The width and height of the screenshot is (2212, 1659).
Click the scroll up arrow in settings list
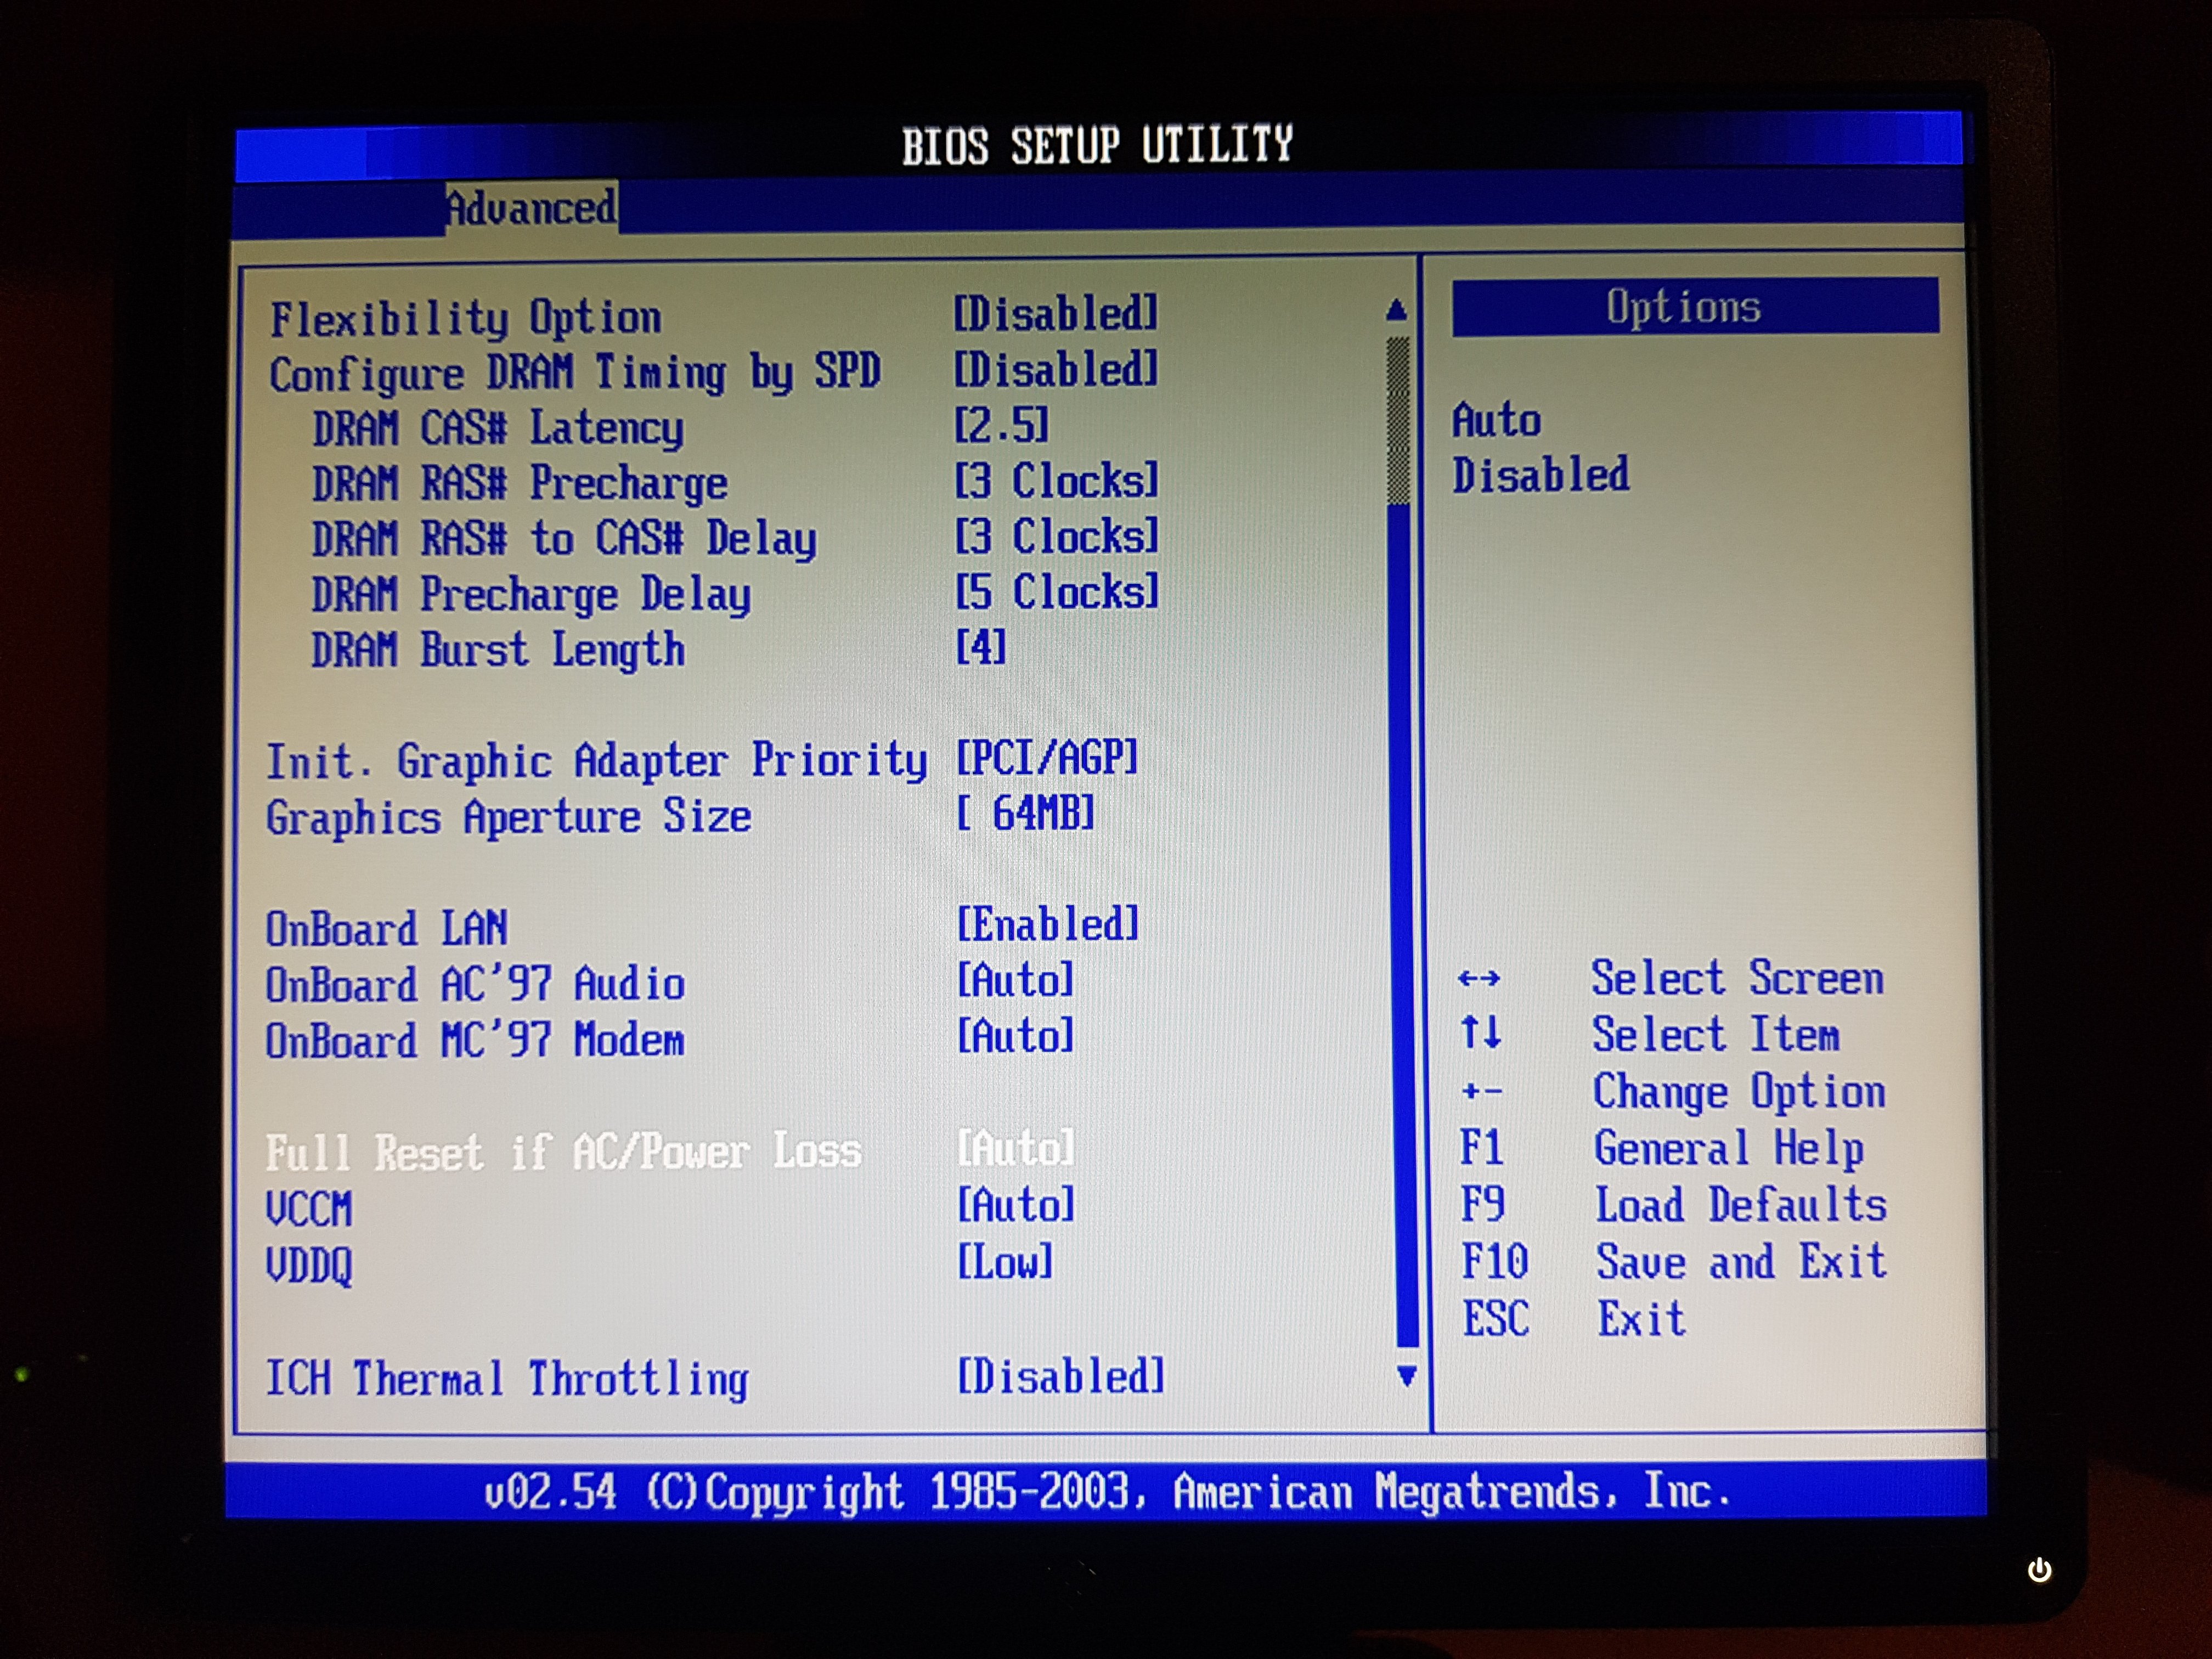coord(1396,311)
